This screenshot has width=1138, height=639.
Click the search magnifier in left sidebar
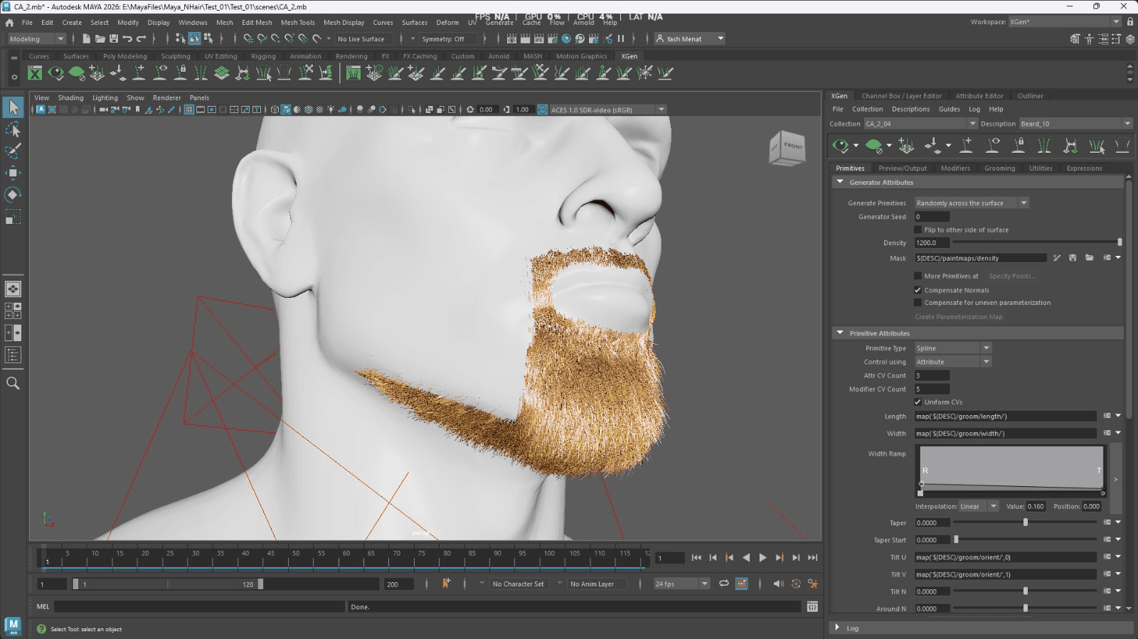(13, 384)
